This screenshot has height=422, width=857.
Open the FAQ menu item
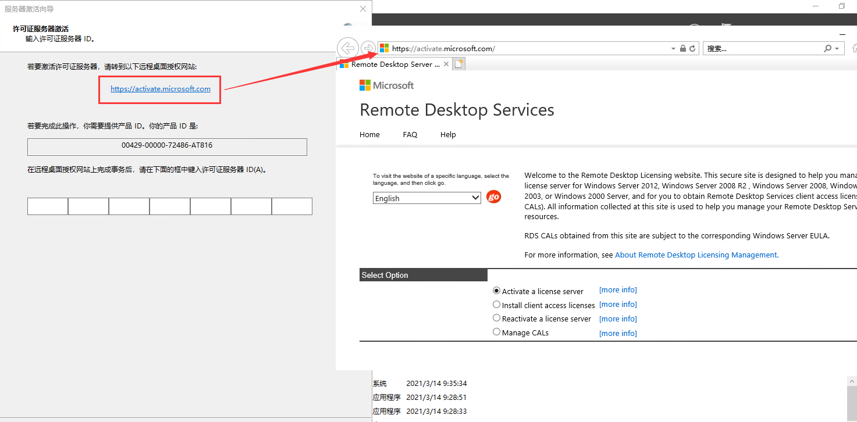pos(410,134)
